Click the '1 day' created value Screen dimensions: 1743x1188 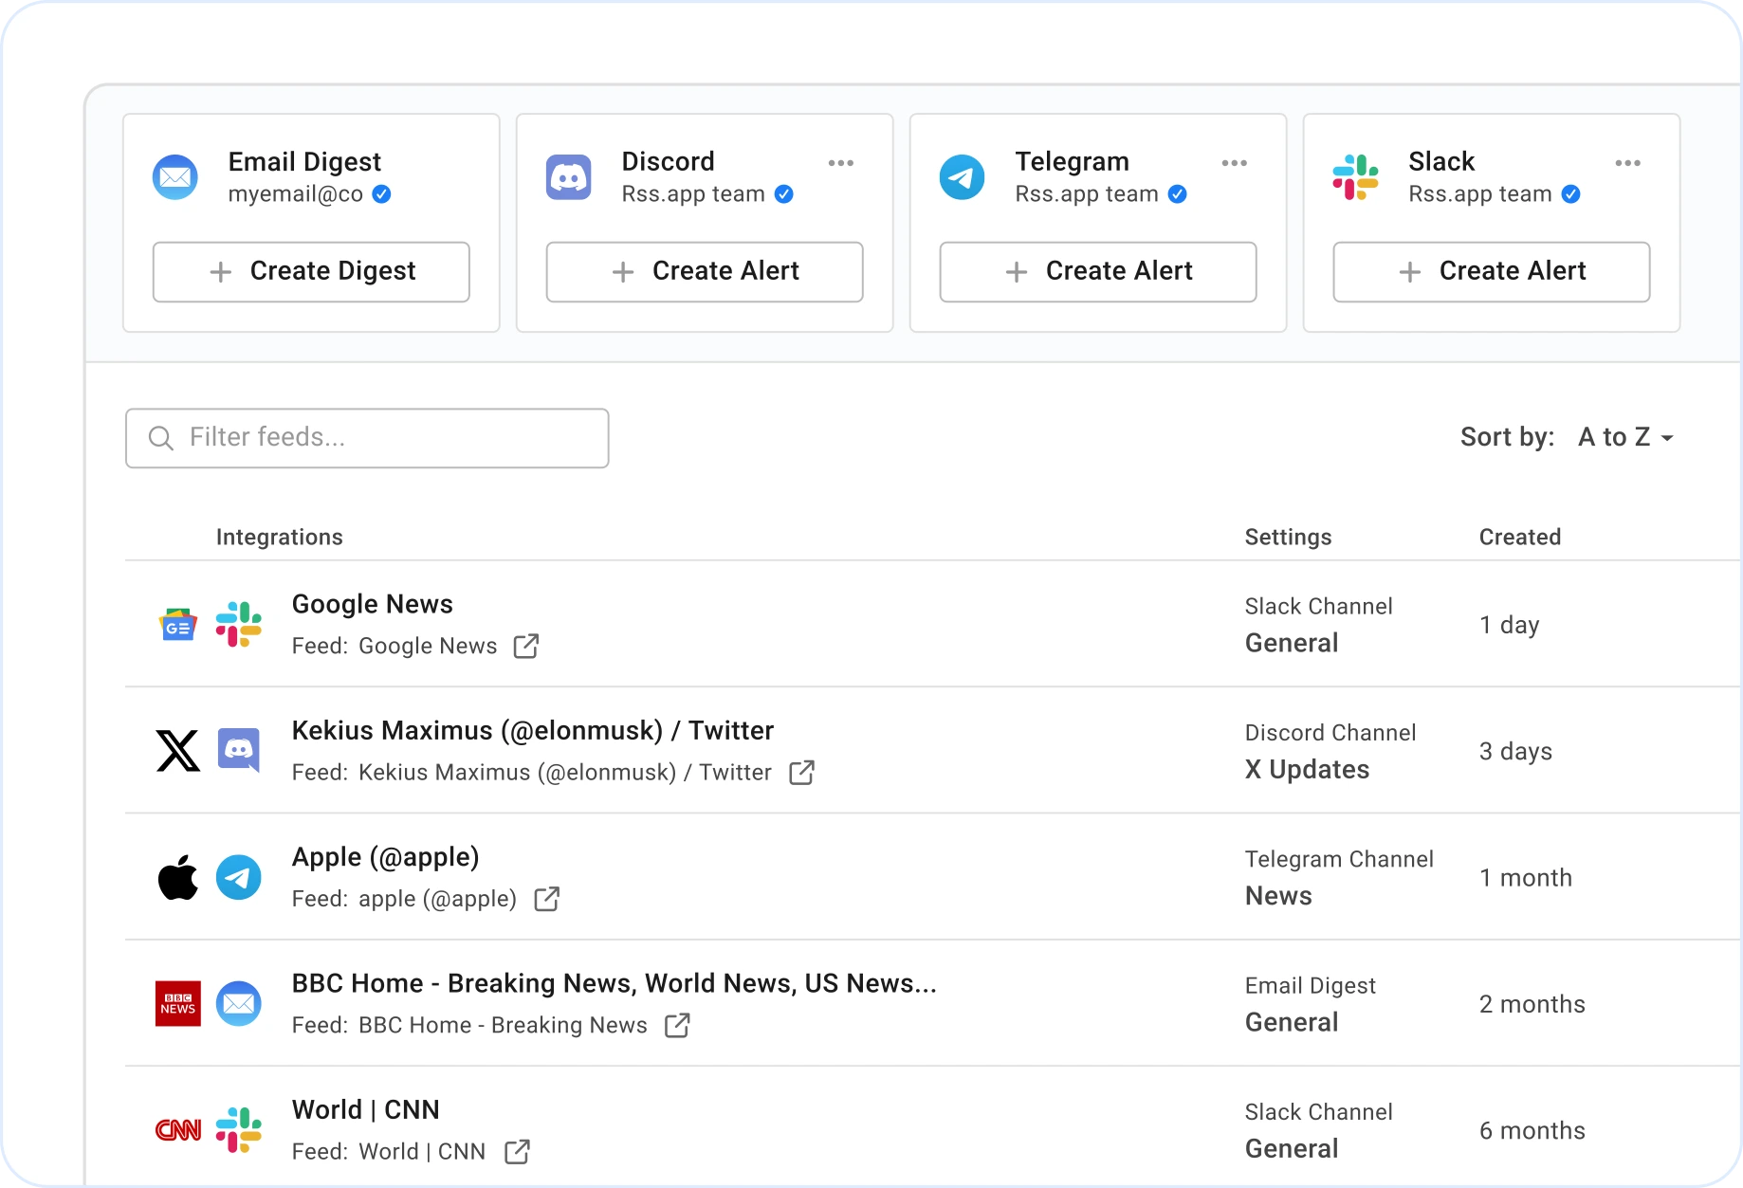pyautogui.click(x=1510, y=626)
